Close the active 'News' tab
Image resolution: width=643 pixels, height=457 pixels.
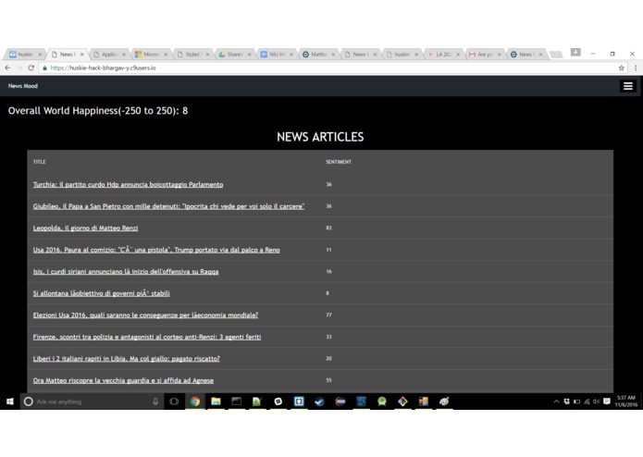(82, 55)
